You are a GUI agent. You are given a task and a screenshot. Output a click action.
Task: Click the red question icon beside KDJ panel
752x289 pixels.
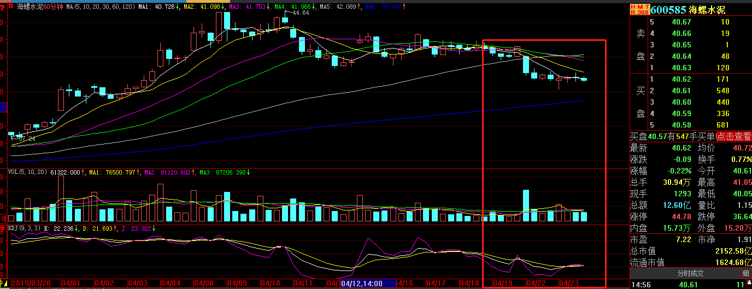[x=2, y=228]
